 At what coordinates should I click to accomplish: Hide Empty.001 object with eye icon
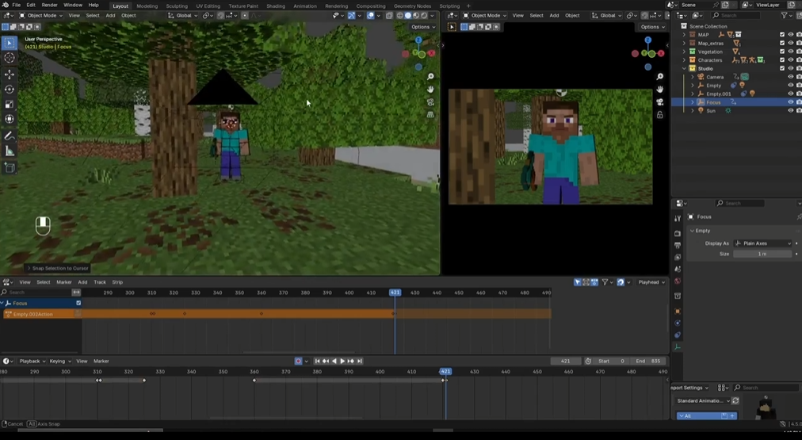pos(790,94)
